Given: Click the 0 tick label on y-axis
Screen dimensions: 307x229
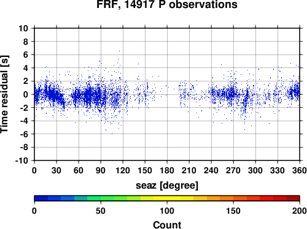Looking at the screenshot, I should coord(26,94).
